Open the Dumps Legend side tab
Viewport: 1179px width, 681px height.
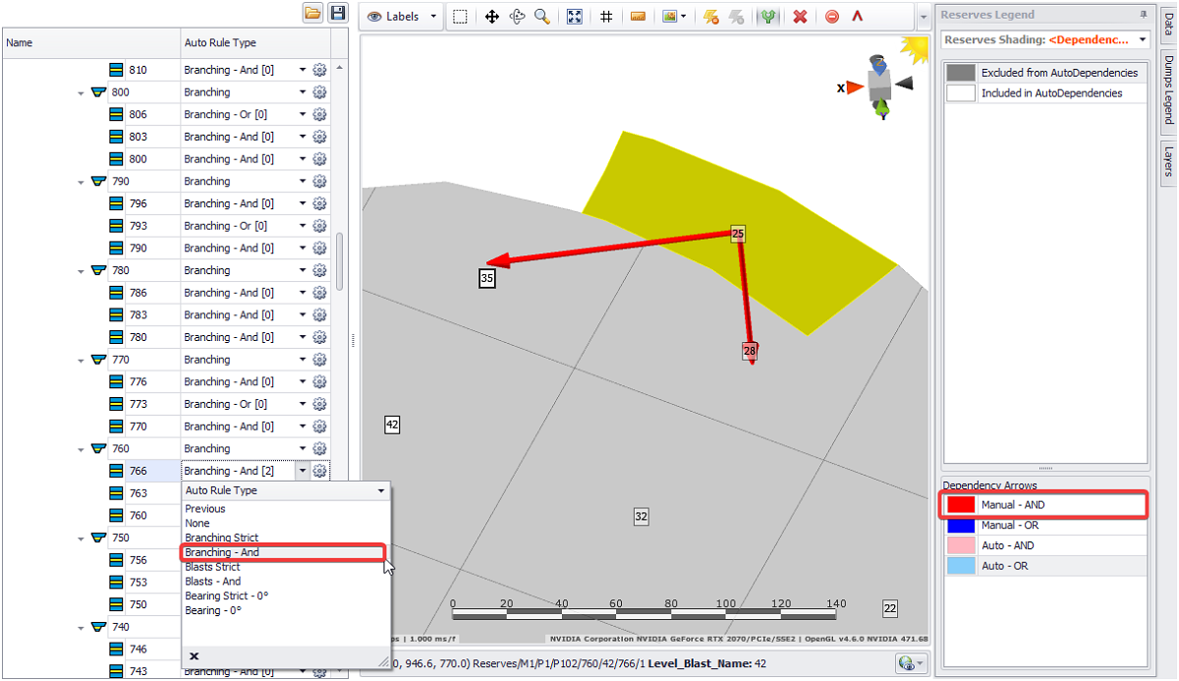[1168, 88]
